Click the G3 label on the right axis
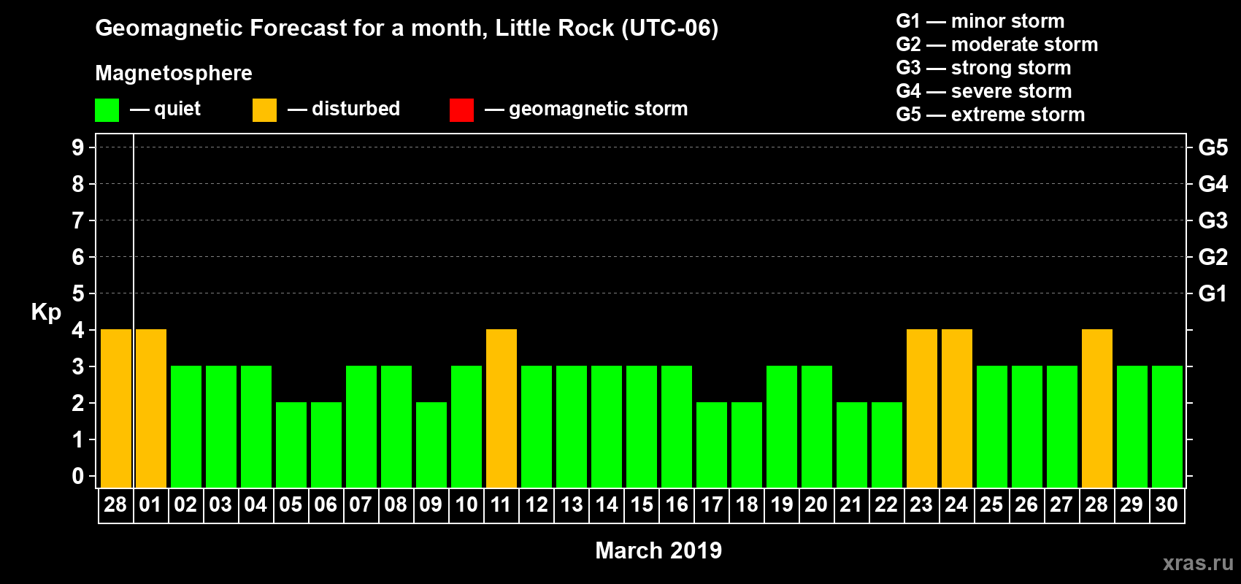Image resolution: width=1241 pixels, height=584 pixels. pos(1213,220)
